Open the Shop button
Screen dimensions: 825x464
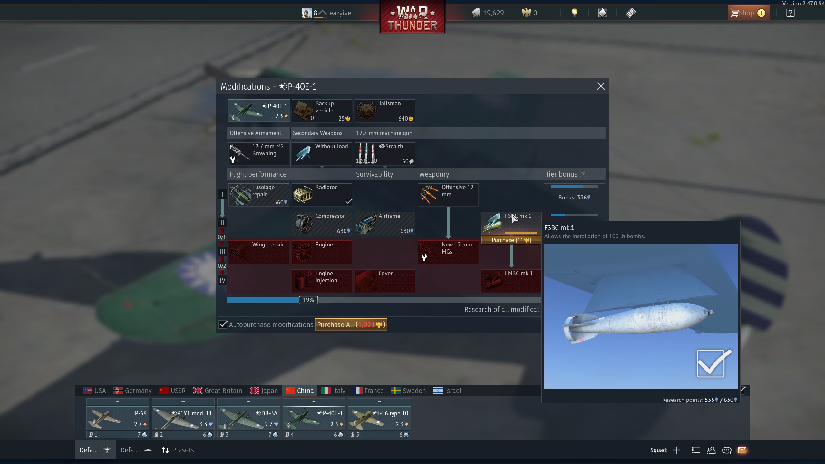coord(748,13)
